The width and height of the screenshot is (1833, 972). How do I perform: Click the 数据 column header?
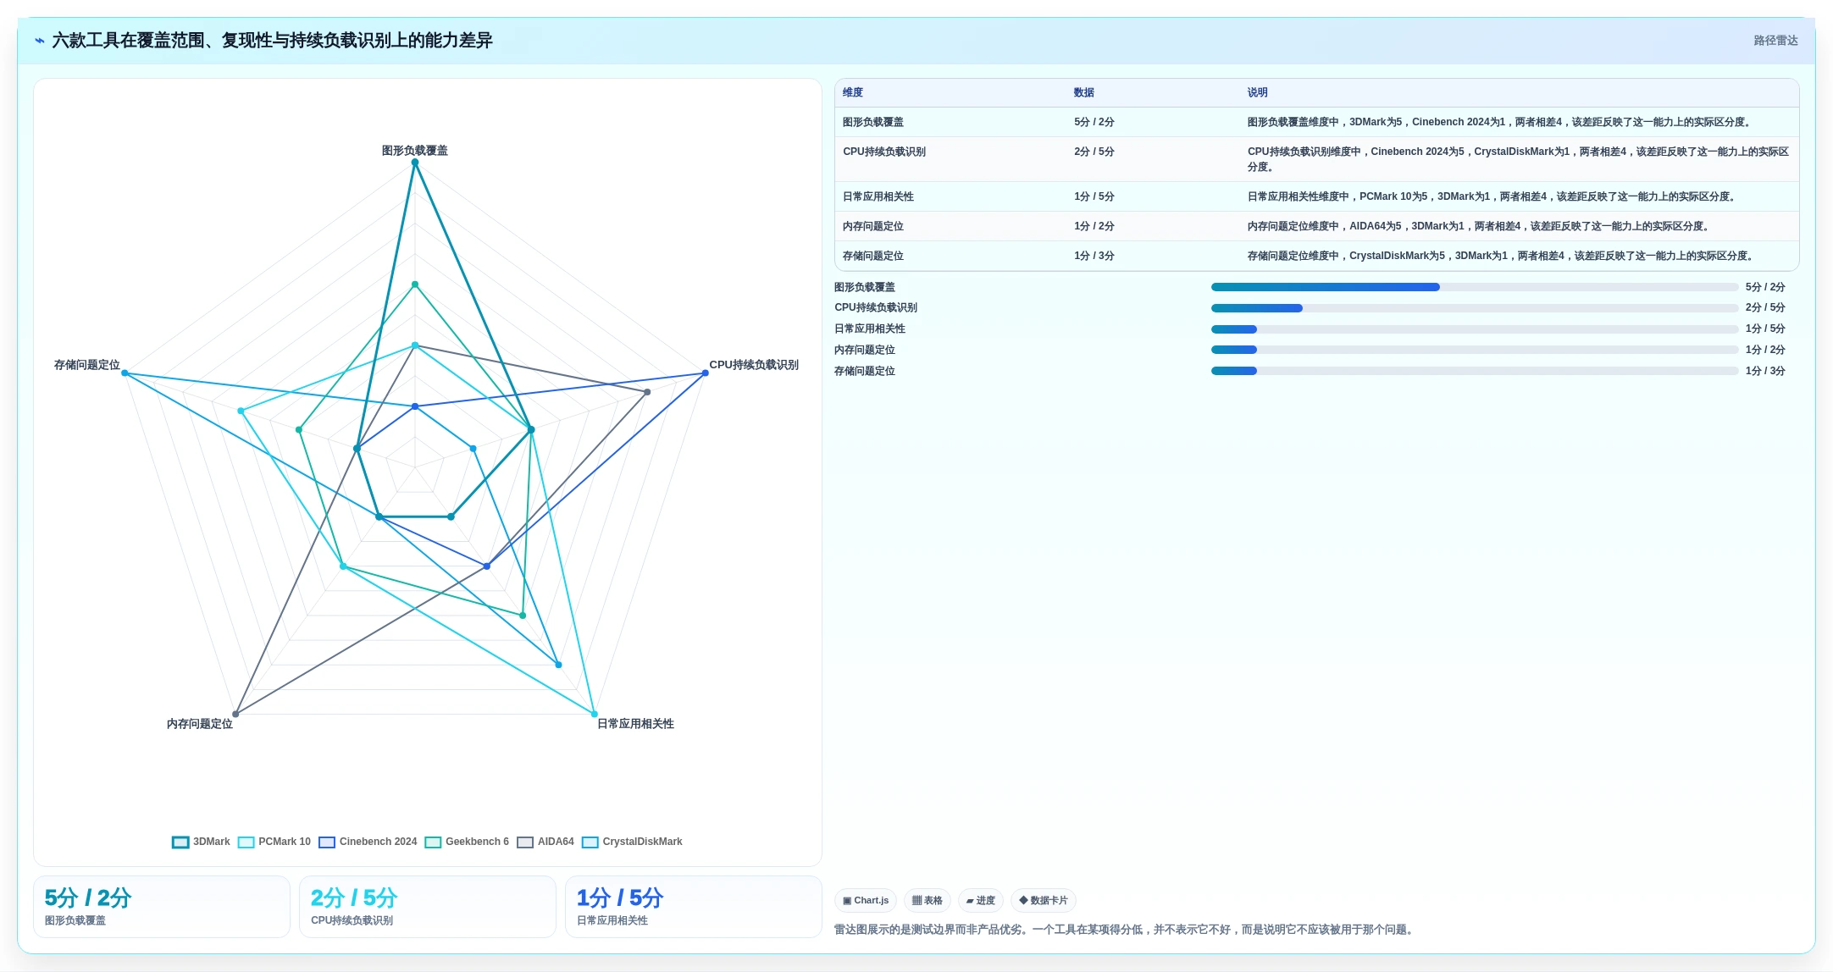pos(1084,92)
